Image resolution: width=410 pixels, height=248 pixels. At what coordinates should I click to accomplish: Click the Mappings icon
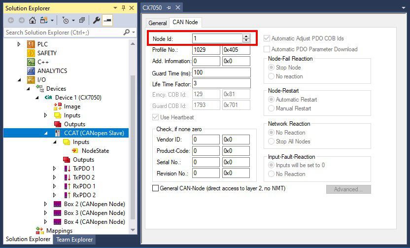tap(40, 230)
